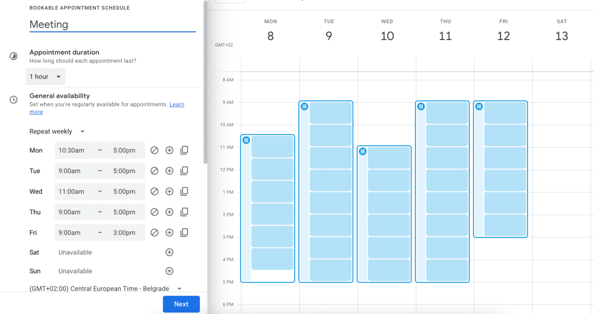Screen dimensions: 594x314
Task: Add a second time period to Tuesday
Action: click(x=169, y=171)
